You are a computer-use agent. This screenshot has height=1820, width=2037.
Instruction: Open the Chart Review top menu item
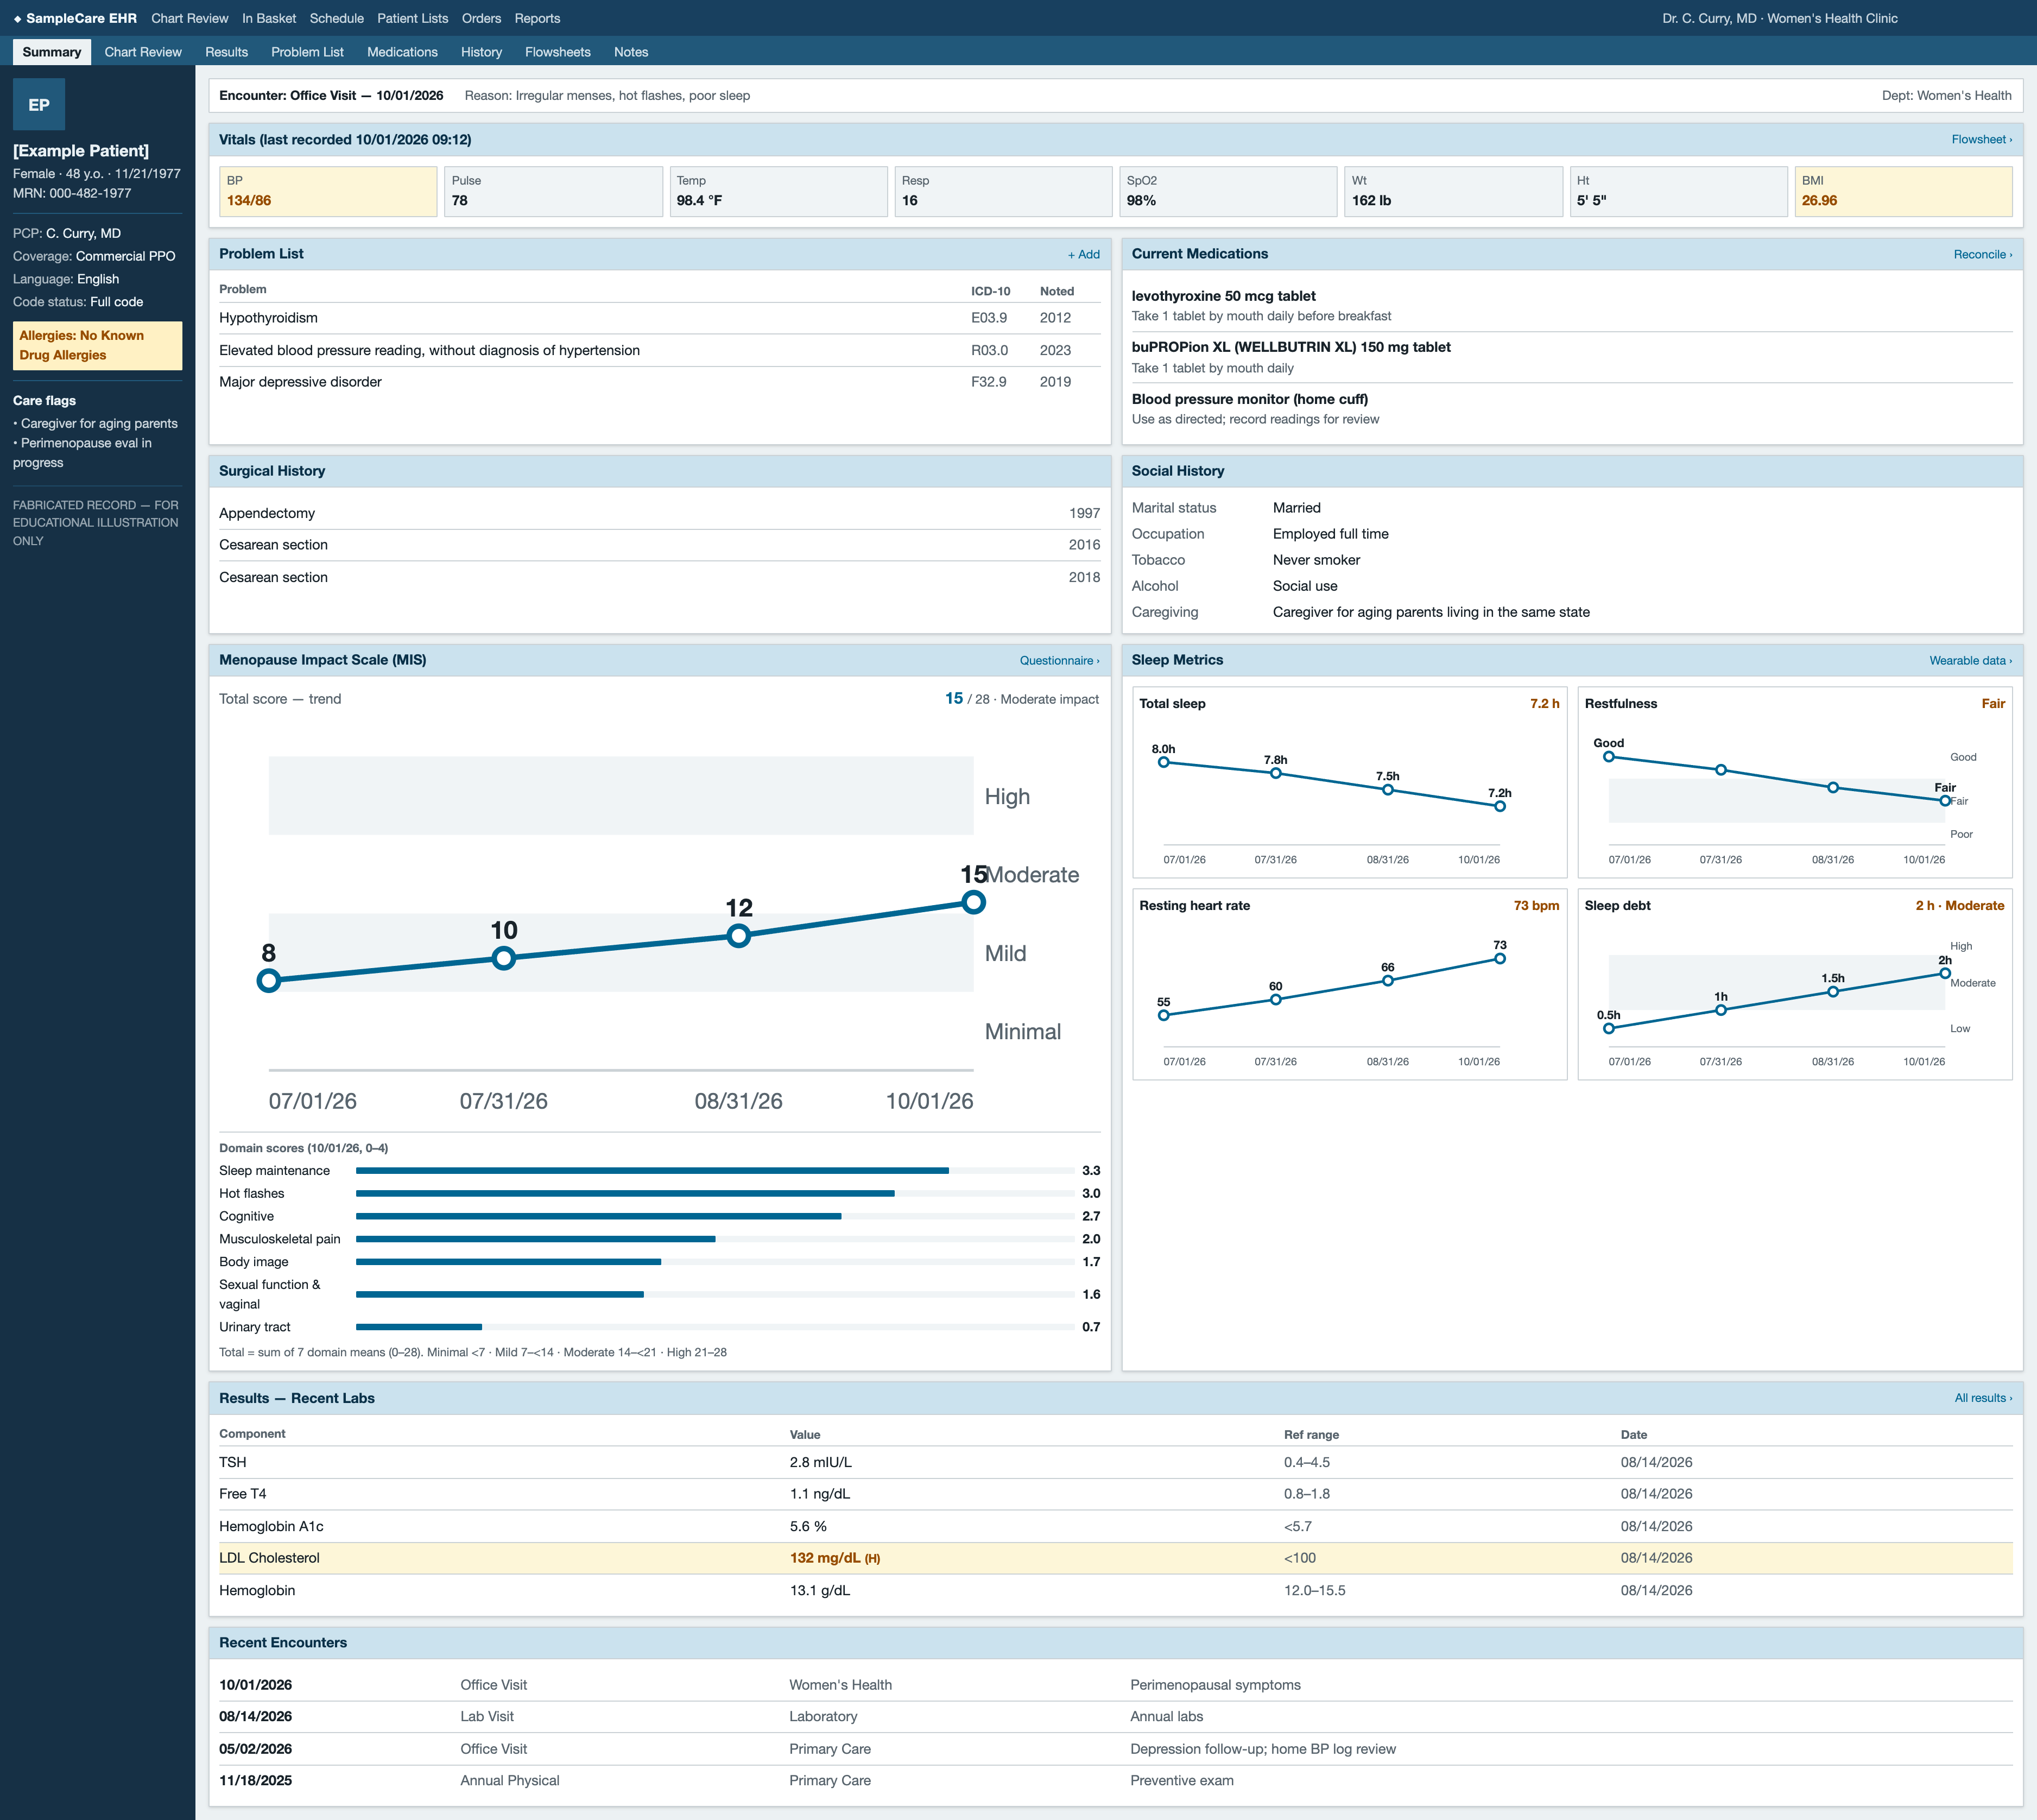(x=189, y=18)
